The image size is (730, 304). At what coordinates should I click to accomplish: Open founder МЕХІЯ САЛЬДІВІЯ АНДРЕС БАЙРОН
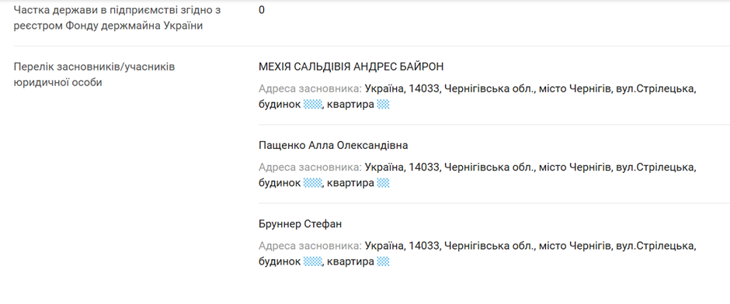click(351, 67)
